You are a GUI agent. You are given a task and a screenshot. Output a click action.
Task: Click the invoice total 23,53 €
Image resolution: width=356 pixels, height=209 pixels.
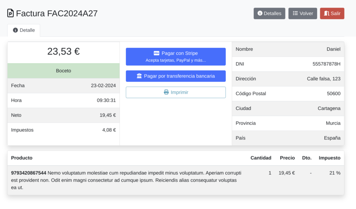63,52
